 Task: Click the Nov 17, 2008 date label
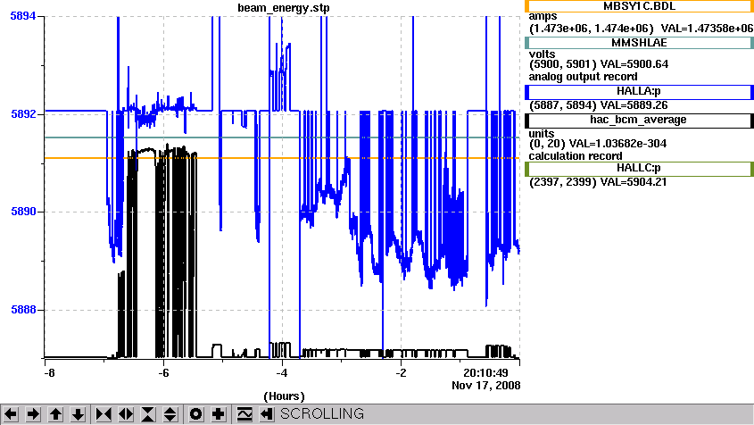(486, 386)
